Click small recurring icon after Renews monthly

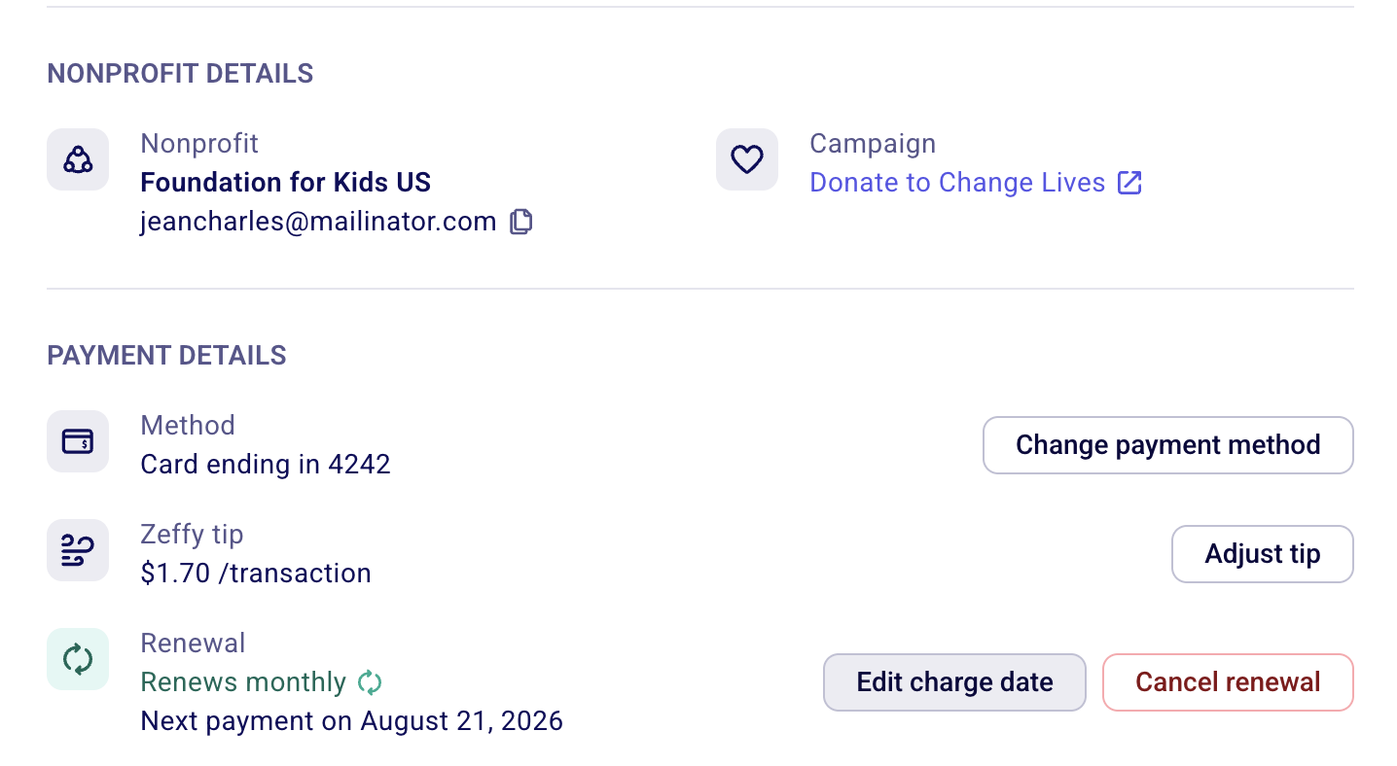click(x=370, y=682)
